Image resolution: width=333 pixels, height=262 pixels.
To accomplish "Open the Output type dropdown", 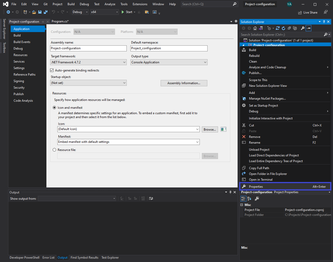I will 205,62.
